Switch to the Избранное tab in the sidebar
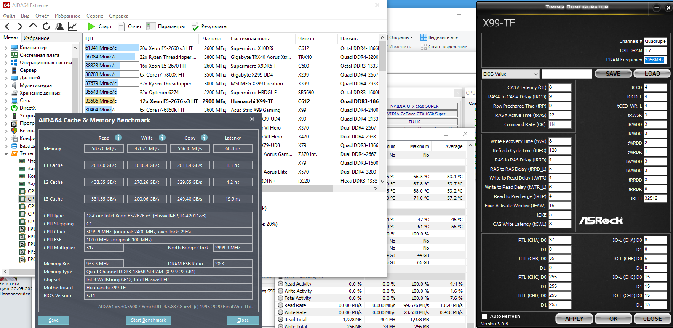This screenshot has height=328, width=673. point(36,38)
